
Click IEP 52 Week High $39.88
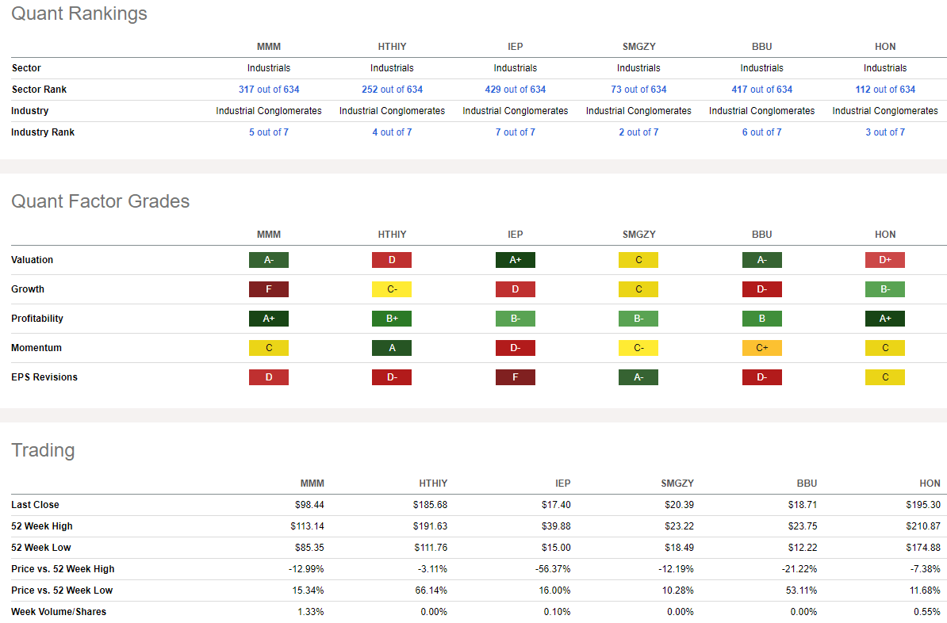556,526
